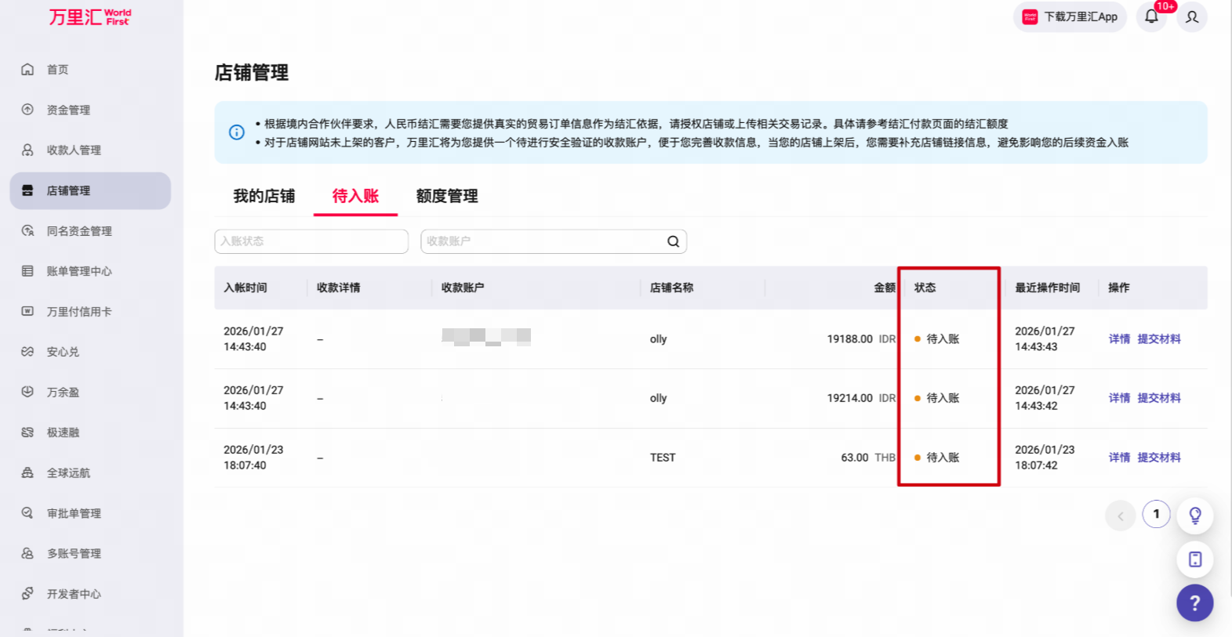The image size is (1232, 637).
Task: Click the 最近操作时间 column header
Action: click(1047, 288)
